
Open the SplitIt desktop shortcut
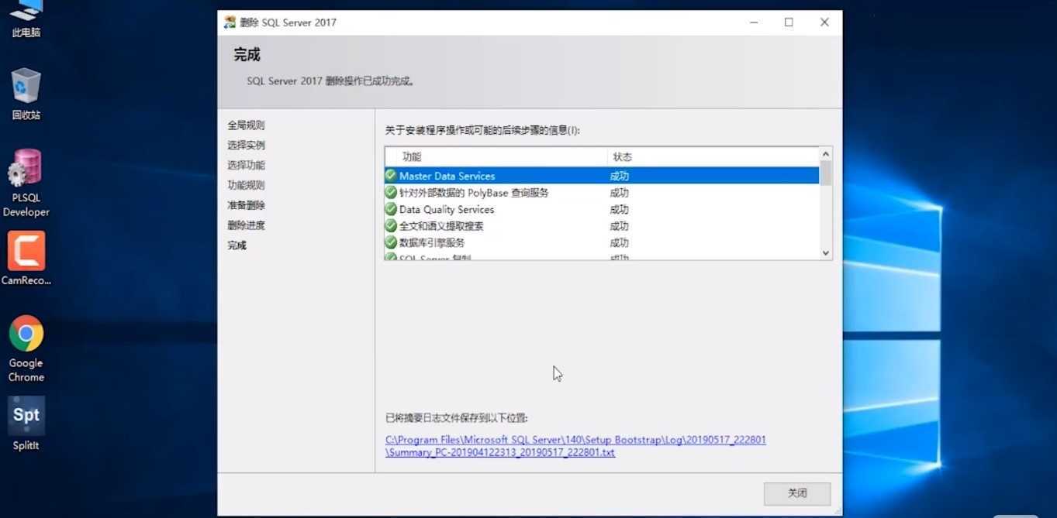pyautogui.click(x=26, y=424)
